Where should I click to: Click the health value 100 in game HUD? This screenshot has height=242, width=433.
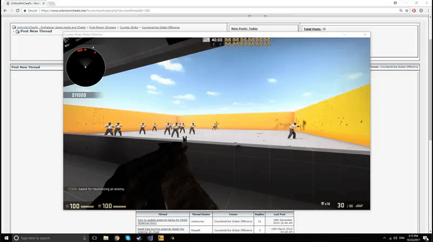point(74,206)
